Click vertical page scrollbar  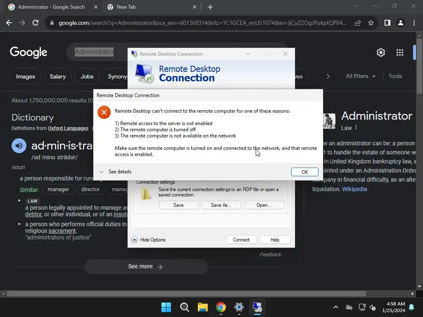click(420, 66)
